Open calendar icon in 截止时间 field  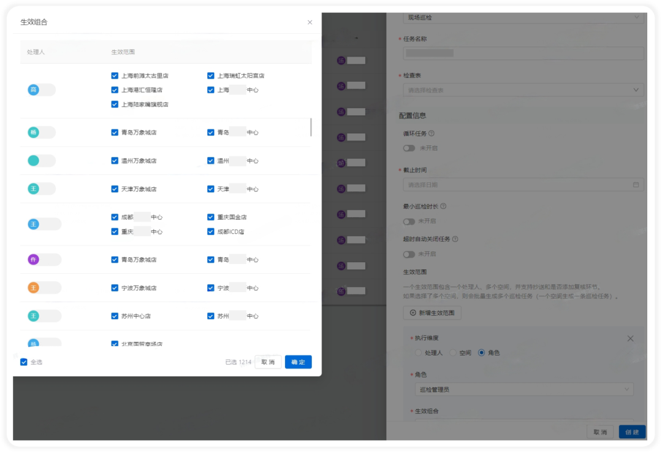pos(636,185)
